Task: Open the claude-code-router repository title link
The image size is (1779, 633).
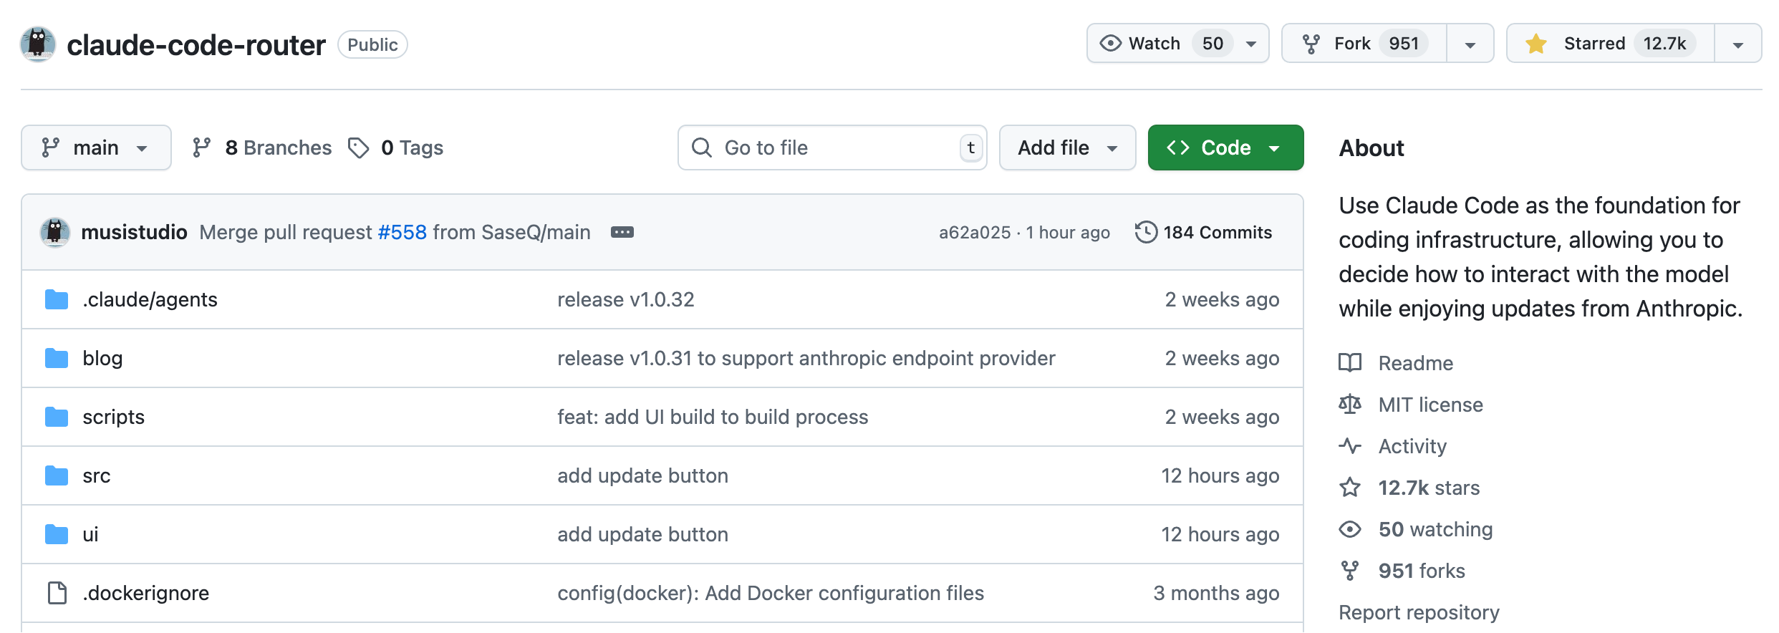Action: pos(196,44)
